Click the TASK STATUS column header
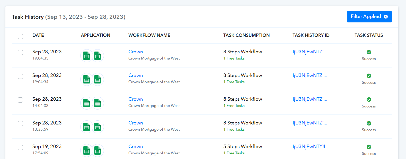 (369, 35)
